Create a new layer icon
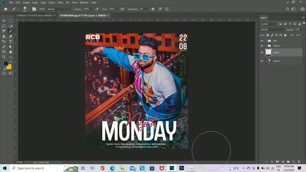This screenshot has width=306, height=172. click(x=294, y=161)
